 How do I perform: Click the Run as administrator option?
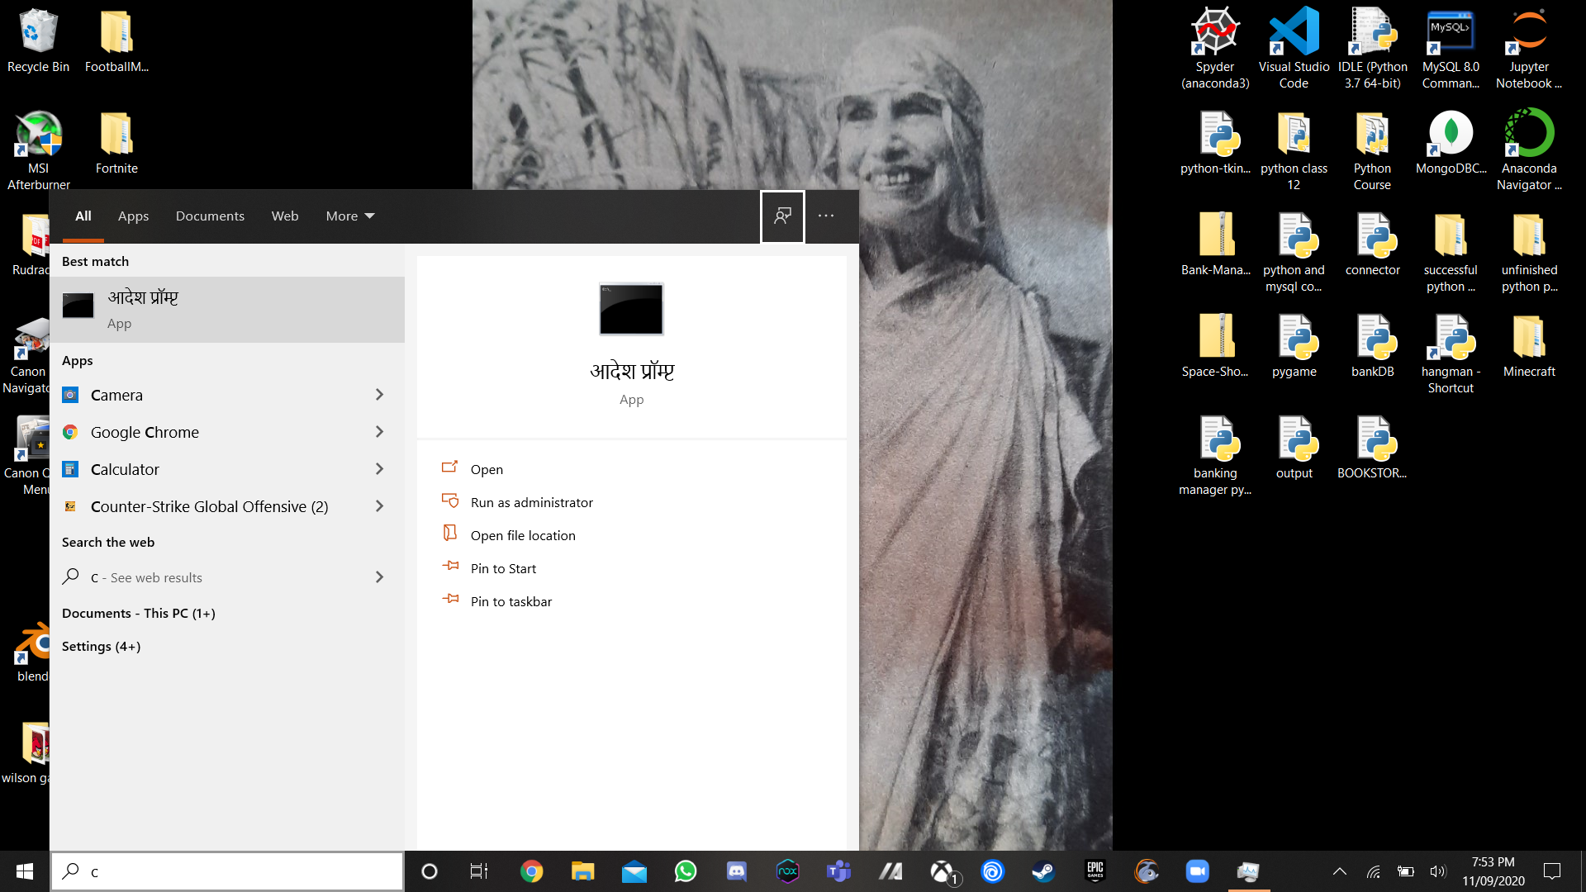point(531,502)
